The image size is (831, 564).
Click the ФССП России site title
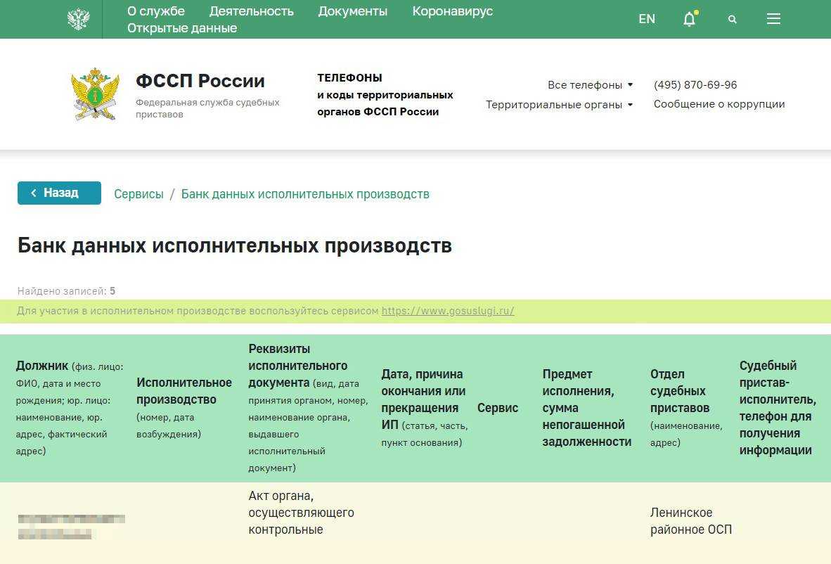pos(200,81)
